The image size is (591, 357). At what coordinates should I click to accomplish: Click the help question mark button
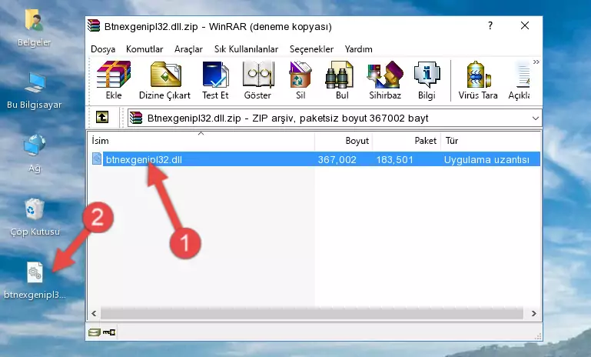click(x=490, y=25)
